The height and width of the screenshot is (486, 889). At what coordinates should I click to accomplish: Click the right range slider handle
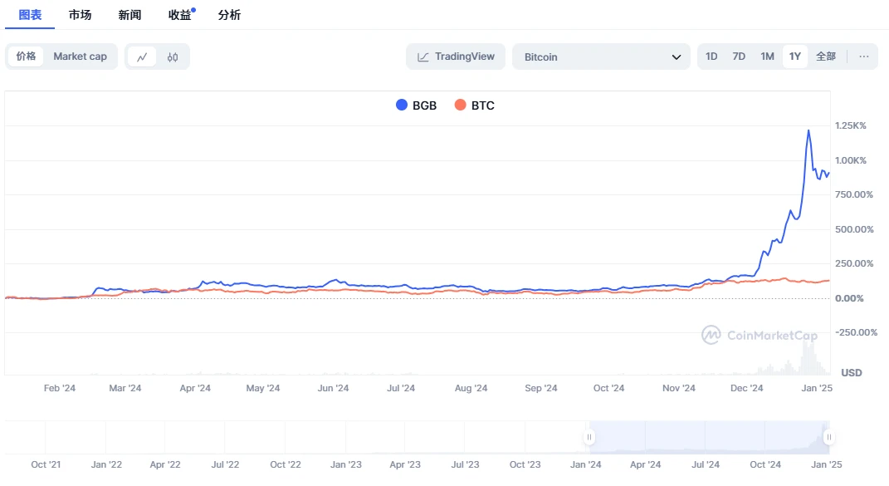[x=828, y=437]
